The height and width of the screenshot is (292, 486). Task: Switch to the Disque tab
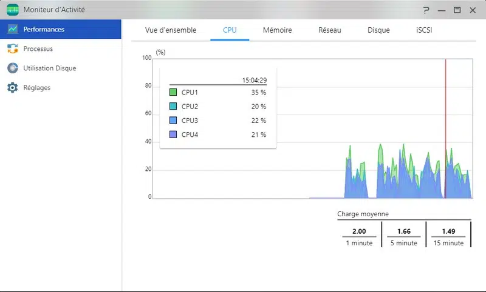pos(378,30)
